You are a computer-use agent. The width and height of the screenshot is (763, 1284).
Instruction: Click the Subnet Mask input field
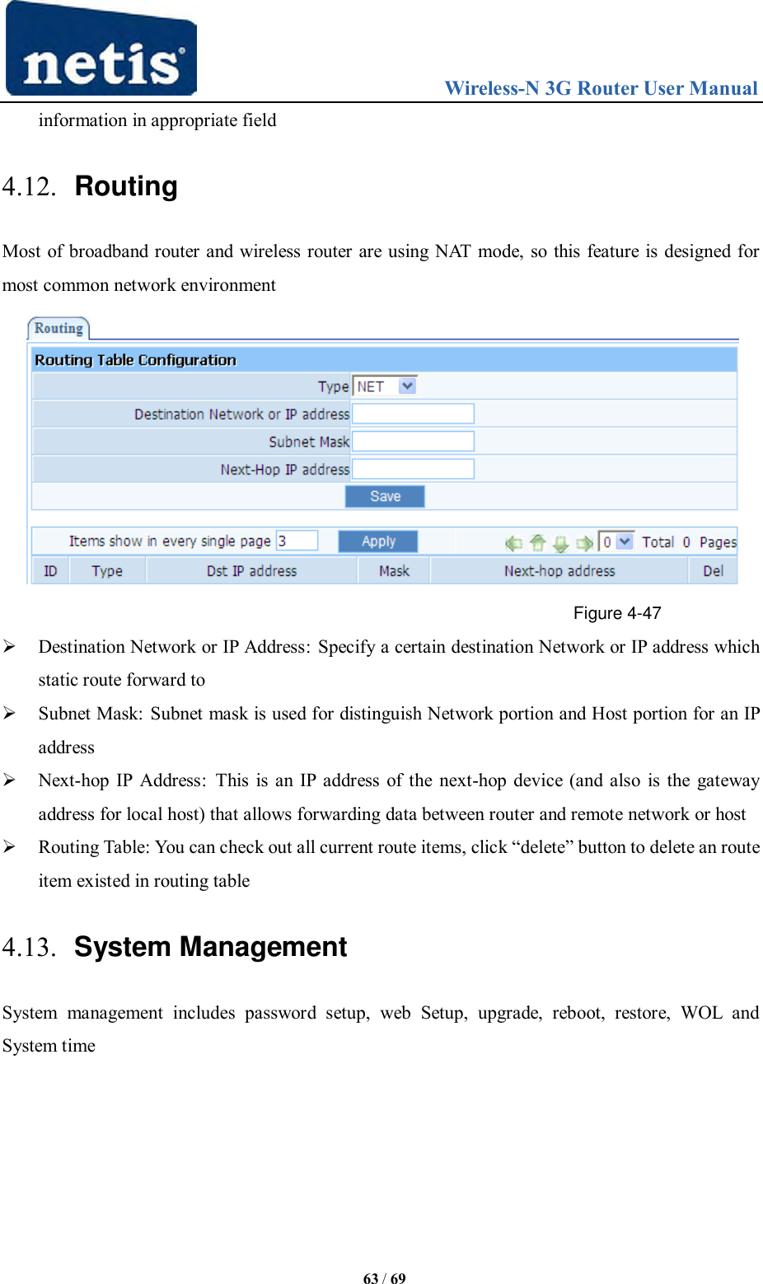tap(413, 441)
